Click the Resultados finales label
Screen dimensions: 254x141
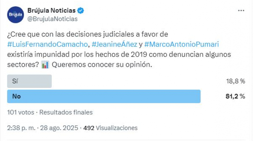coord(66,112)
